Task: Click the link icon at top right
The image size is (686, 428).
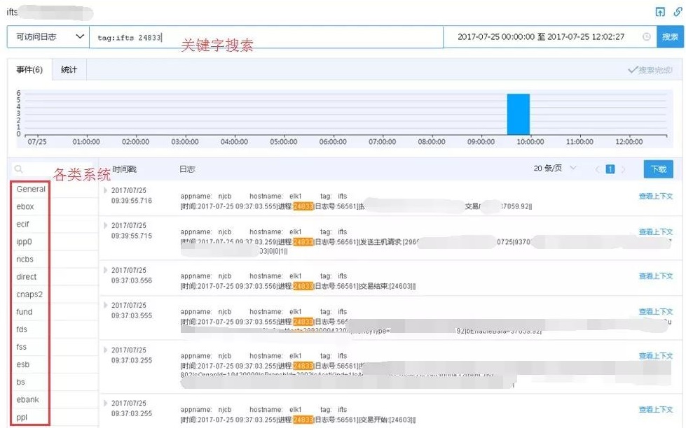Action: [x=677, y=12]
